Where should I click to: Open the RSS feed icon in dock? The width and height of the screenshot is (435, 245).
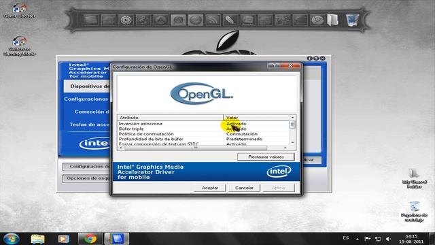213,20
